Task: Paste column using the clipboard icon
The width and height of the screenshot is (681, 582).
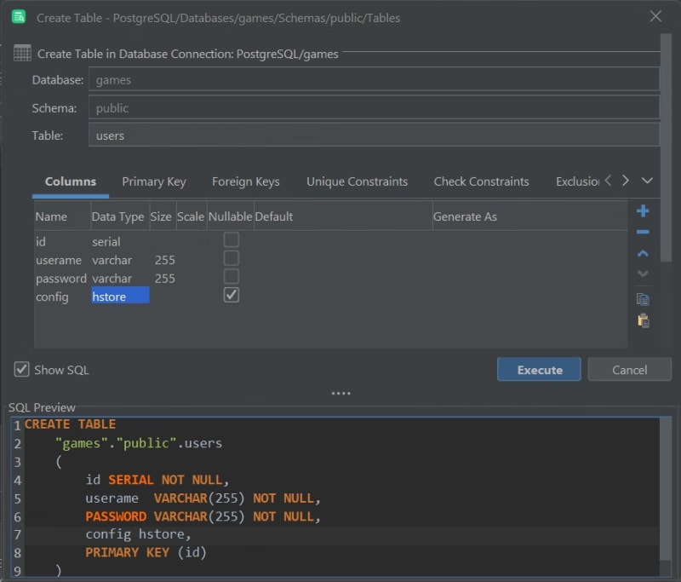Action: pyautogui.click(x=644, y=320)
